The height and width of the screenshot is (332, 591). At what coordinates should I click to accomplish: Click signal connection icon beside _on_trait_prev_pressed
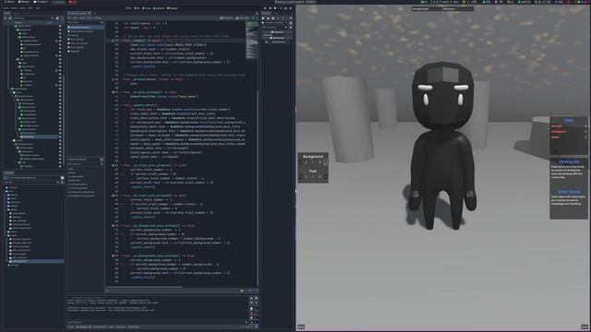[113, 165]
